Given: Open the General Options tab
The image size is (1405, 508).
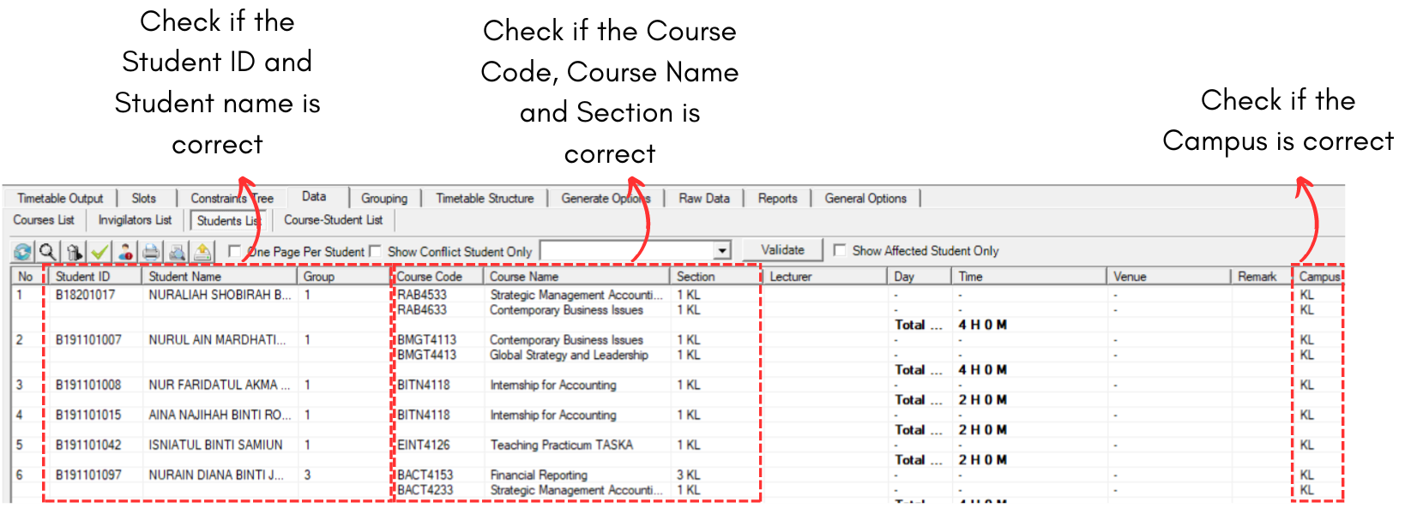Looking at the screenshot, I should tap(865, 199).
